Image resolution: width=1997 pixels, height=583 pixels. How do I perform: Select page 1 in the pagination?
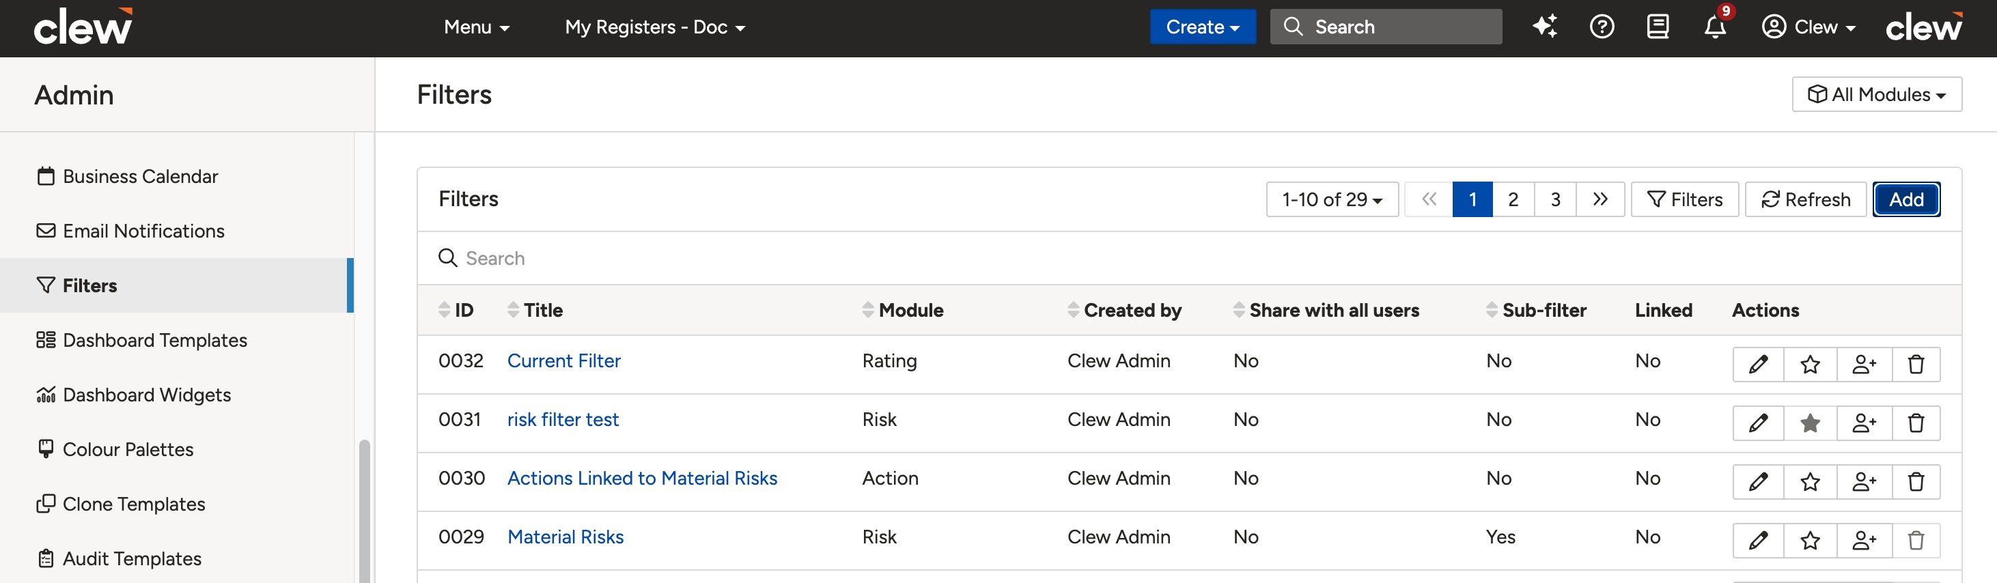tap(1472, 199)
